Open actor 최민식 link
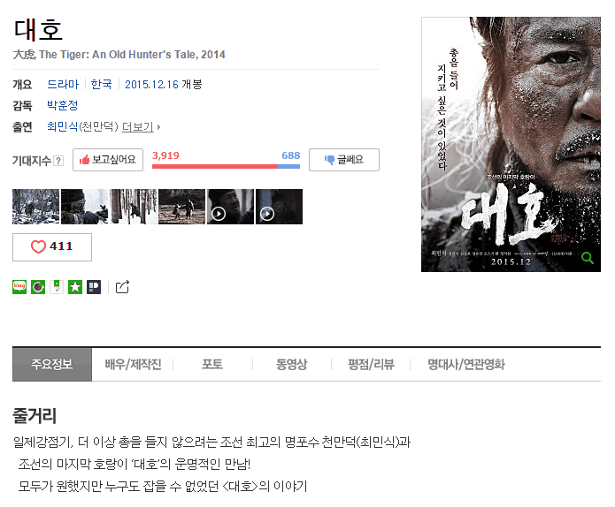 [x=62, y=126]
